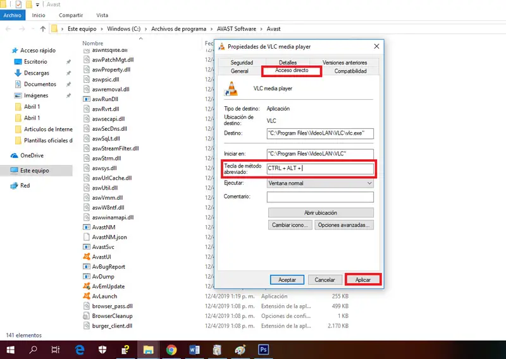This screenshot has height=359, width=506.
Task: Click the AvEmUpdate file icon
Action: (87, 286)
